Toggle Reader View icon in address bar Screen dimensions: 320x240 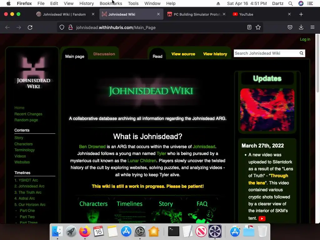click(x=249, y=27)
